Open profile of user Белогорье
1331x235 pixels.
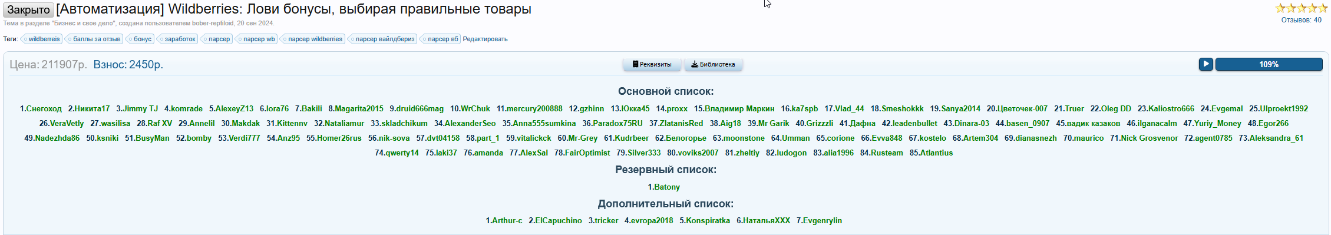[686, 138]
